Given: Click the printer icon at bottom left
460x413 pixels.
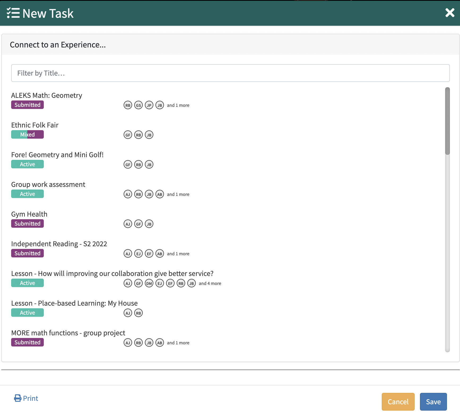Looking at the screenshot, I should (x=18, y=398).
